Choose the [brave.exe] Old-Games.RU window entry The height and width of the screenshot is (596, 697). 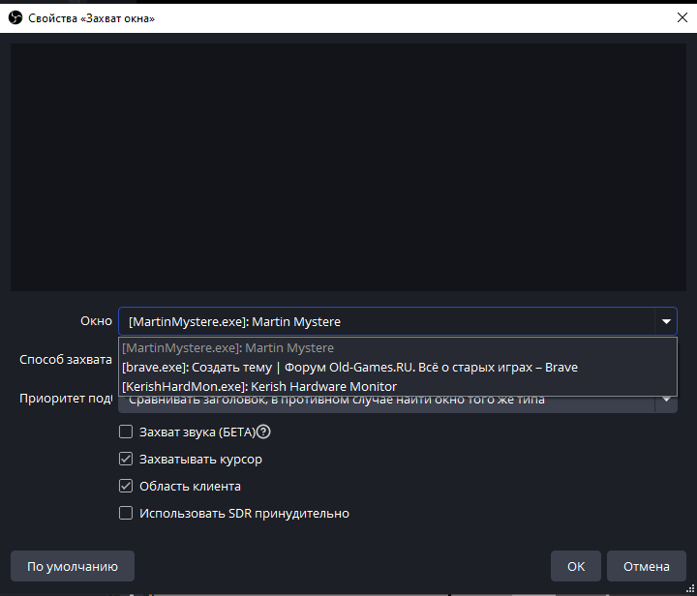(x=349, y=367)
